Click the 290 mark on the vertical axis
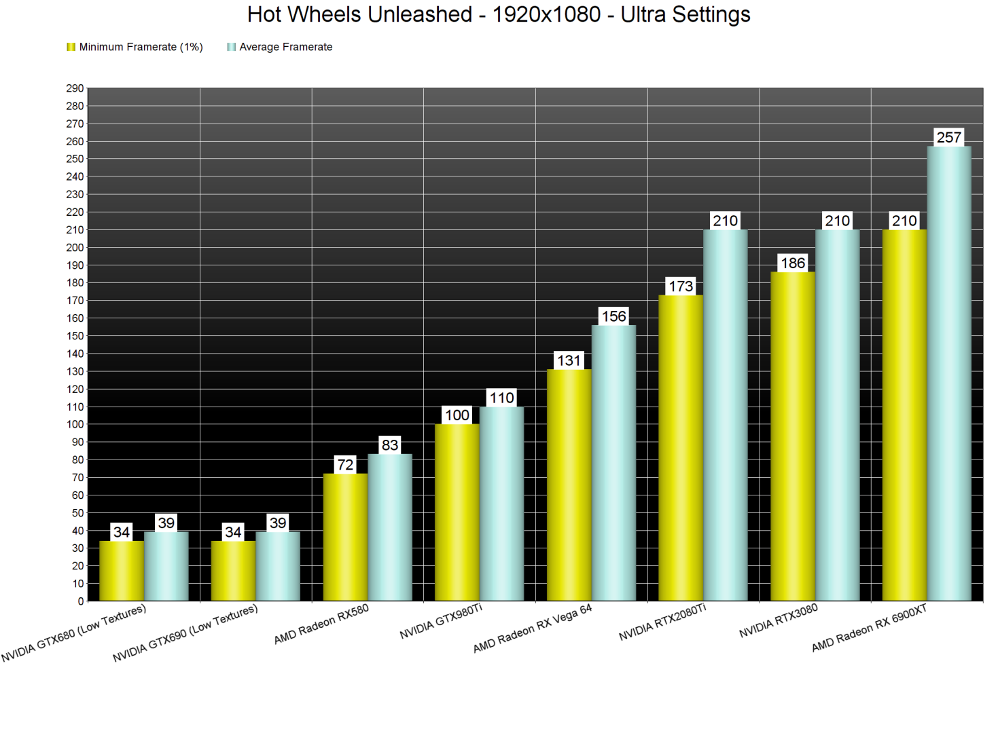Screen dimensions: 998x733 pyautogui.click(x=75, y=88)
